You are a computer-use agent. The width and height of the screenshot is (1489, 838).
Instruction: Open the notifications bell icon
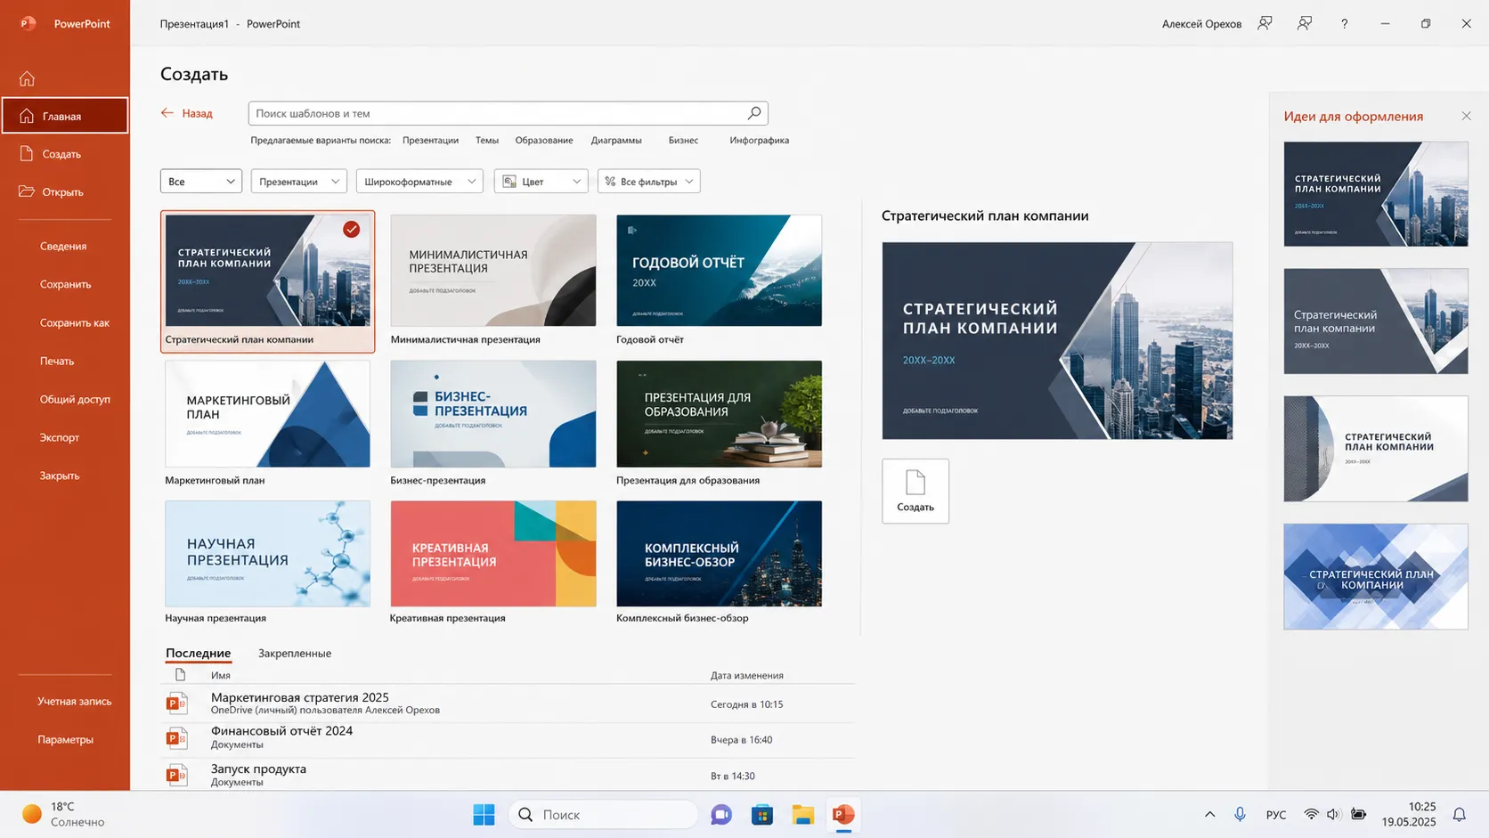[x=1460, y=815]
